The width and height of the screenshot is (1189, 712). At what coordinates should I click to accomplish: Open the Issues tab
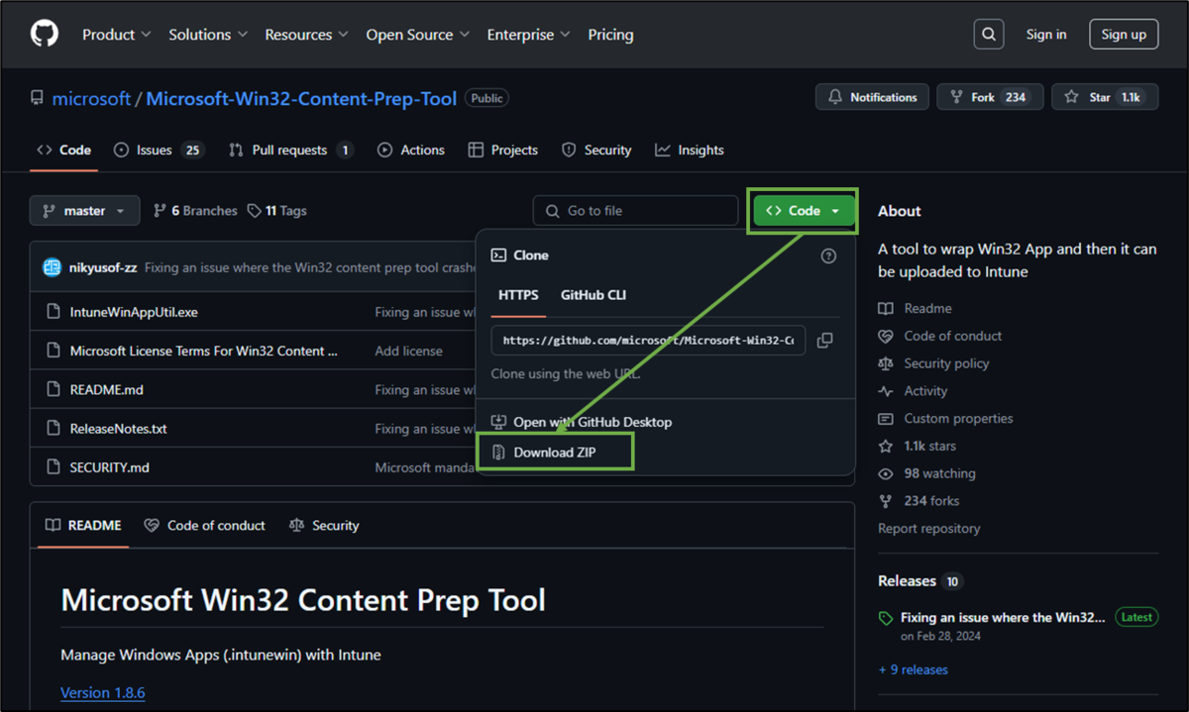(159, 151)
